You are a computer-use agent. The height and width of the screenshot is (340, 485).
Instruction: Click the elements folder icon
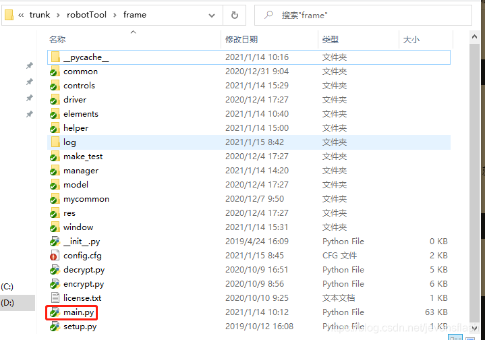(55, 114)
